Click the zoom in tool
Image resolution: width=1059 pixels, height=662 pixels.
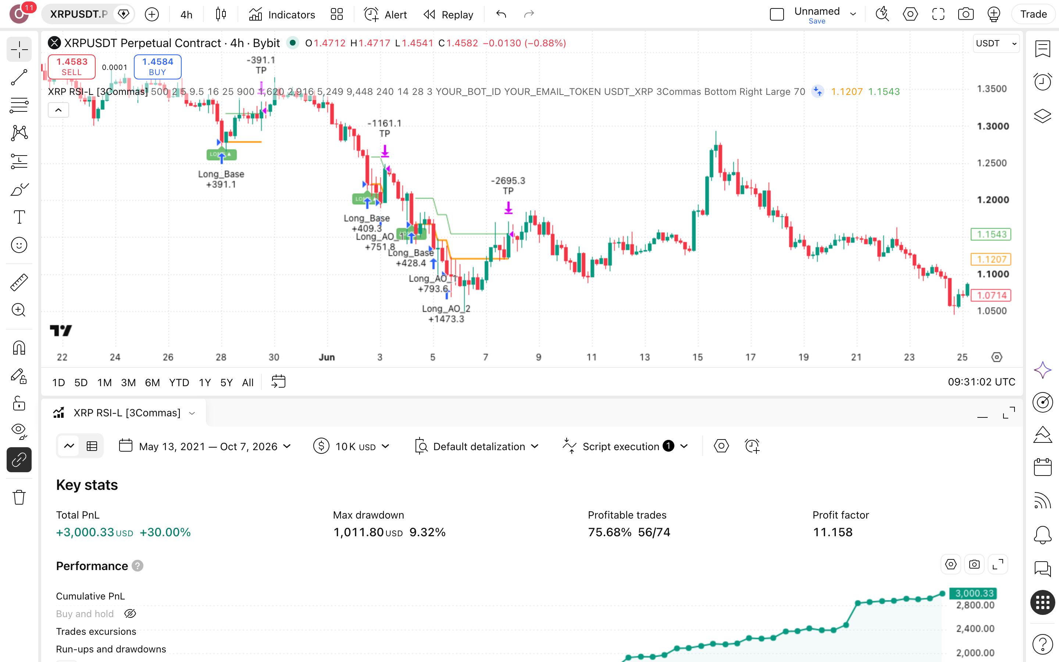[19, 310]
